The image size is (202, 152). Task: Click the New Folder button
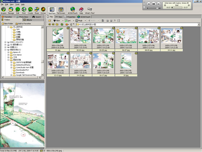click(7, 24)
